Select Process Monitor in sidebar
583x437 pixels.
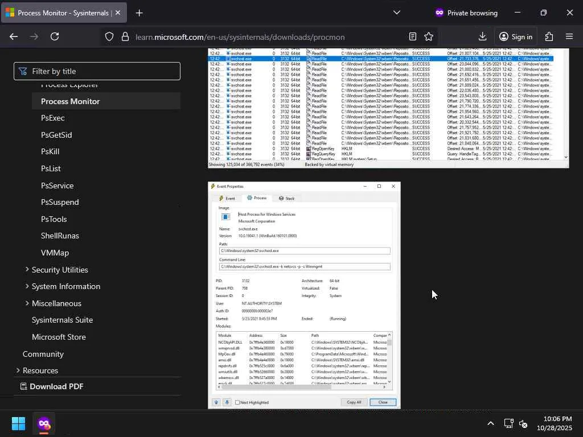pos(106,101)
